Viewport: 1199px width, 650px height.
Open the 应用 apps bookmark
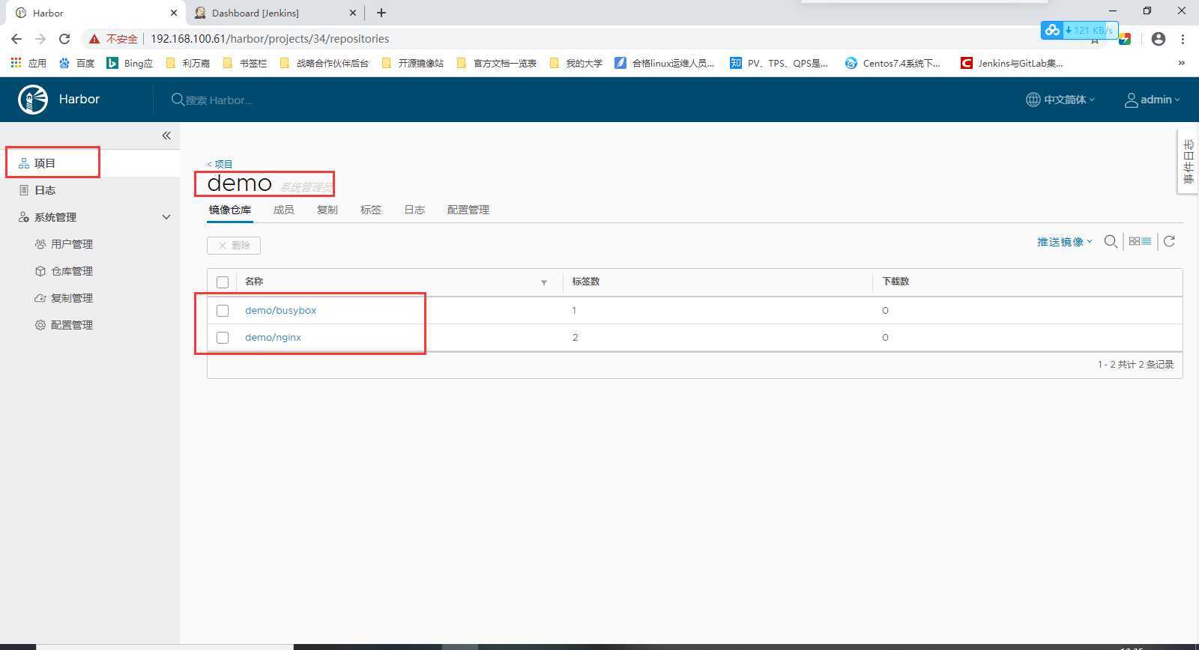pyautogui.click(x=28, y=63)
